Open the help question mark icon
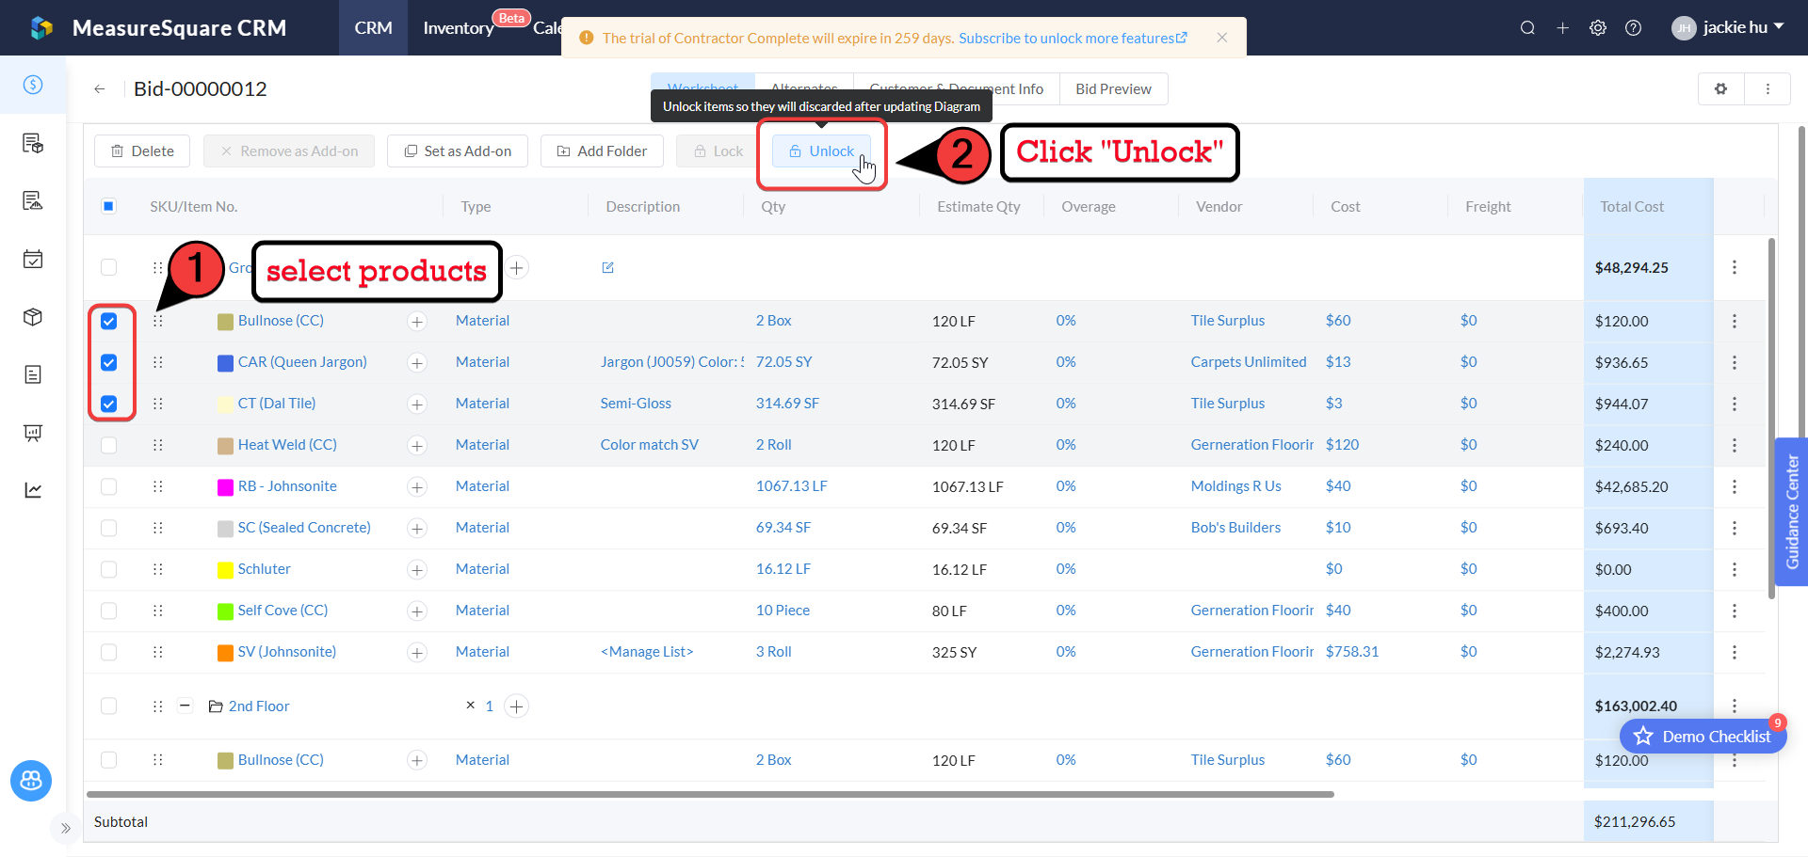 coord(1634,28)
